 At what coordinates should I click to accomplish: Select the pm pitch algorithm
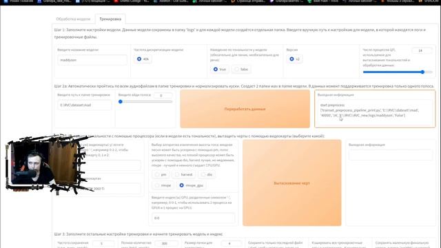(x=161, y=174)
